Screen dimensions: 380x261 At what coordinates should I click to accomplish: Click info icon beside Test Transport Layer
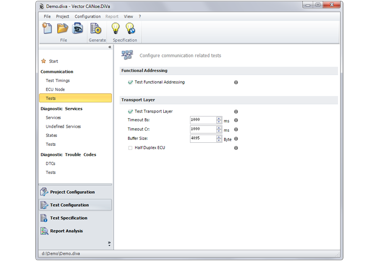tap(236, 112)
